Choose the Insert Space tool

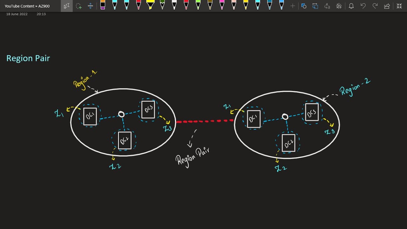tap(90, 6)
